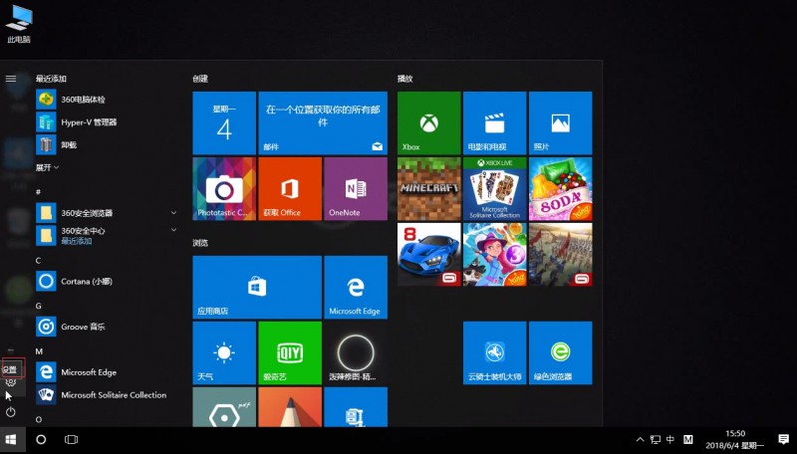Click the hamburger menu at top of Start
The width and height of the screenshot is (797, 454).
click(11, 79)
